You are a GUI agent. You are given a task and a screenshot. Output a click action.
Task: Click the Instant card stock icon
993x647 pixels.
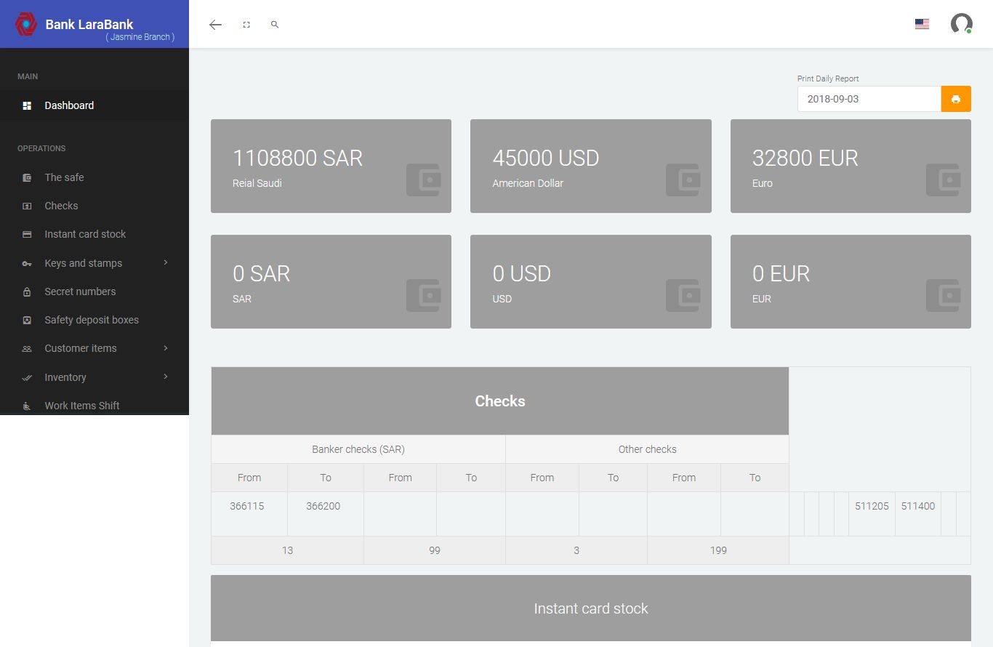point(27,234)
